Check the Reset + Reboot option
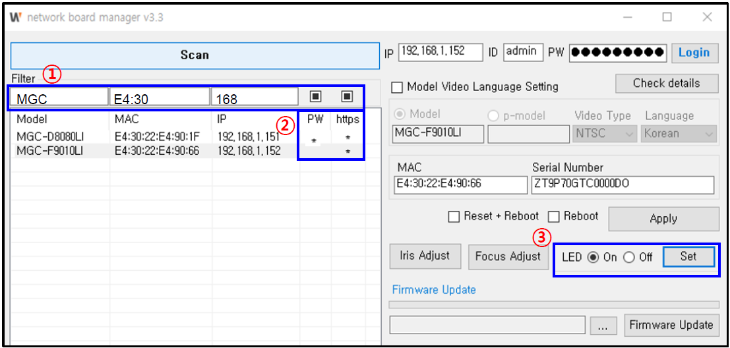The width and height of the screenshot is (730, 348). (x=454, y=217)
